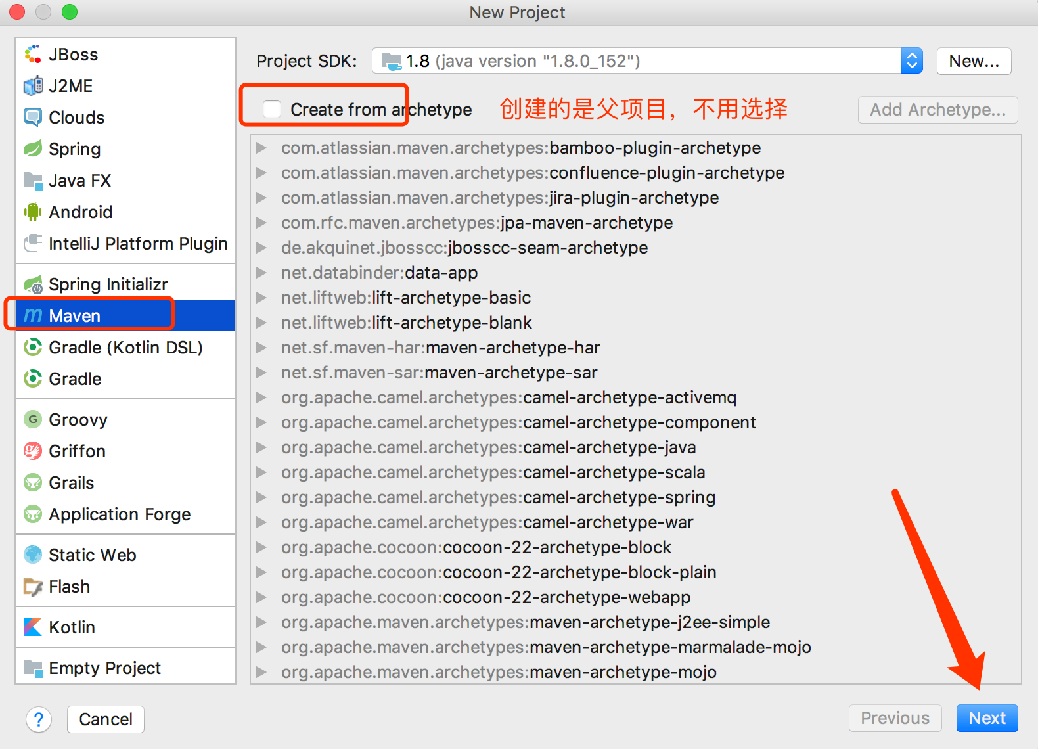This screenshot has width=1038, height=749.
Task: Click the Empty Project folder icon
Action: (33, 668)
